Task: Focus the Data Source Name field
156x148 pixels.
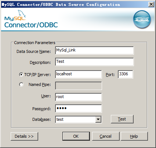Action: click(x=94, y=50)
